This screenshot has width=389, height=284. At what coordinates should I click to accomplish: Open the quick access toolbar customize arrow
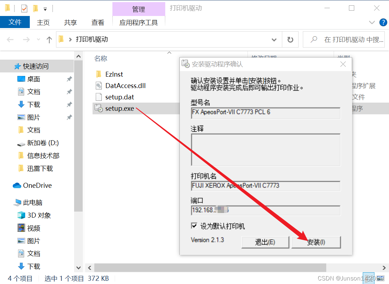point(45,9)
